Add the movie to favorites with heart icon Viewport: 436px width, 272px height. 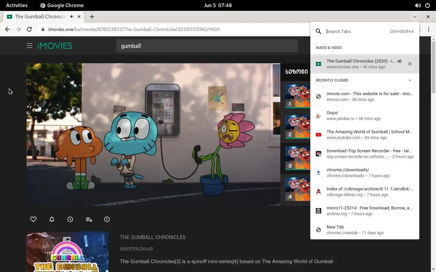tap(33, 219)
